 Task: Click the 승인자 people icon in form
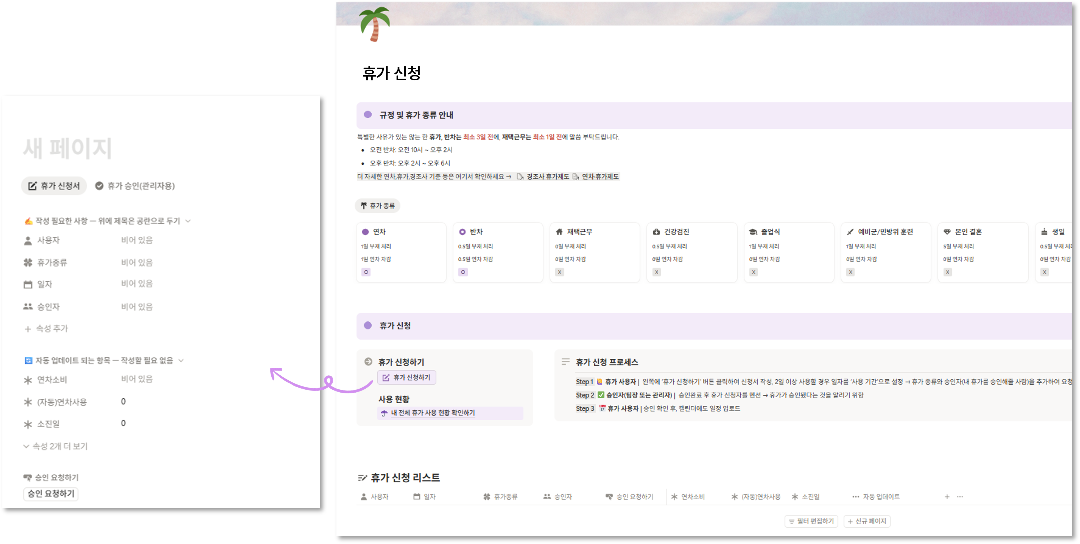(x=28, y=307)
